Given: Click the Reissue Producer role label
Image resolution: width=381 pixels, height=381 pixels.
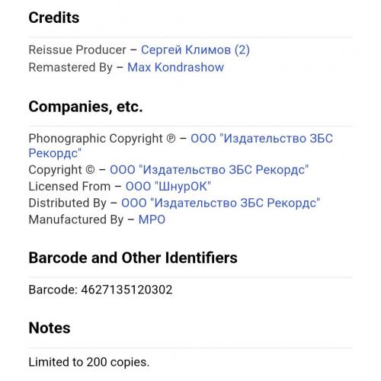Looking at the screenshot, I should (78, 50).
